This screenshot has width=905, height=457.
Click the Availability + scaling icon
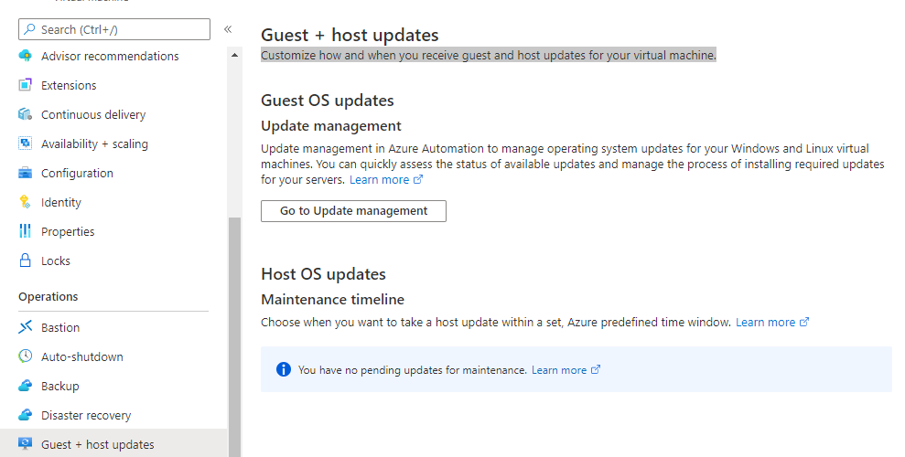(x=25, y=143)
